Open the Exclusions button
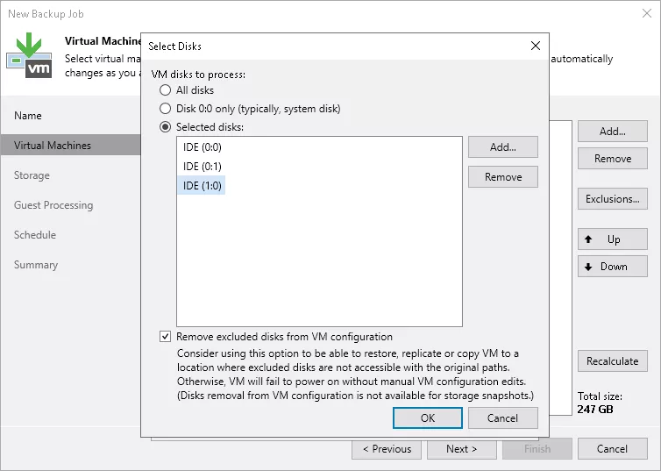 point(613,198)
